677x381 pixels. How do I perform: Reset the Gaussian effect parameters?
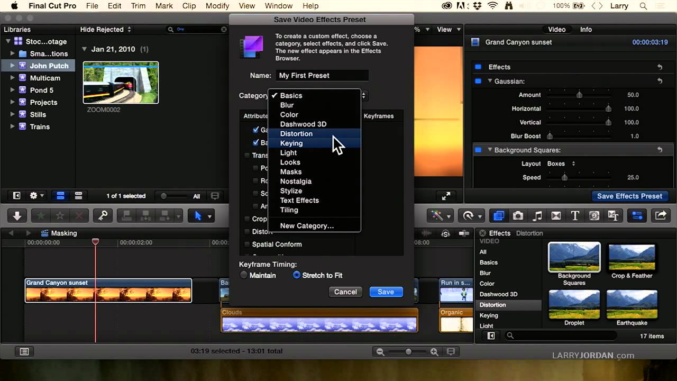tap(660, 81)
